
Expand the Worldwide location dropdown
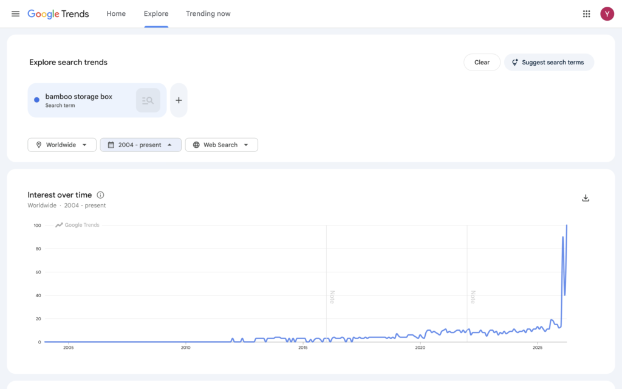coord(62,145)
